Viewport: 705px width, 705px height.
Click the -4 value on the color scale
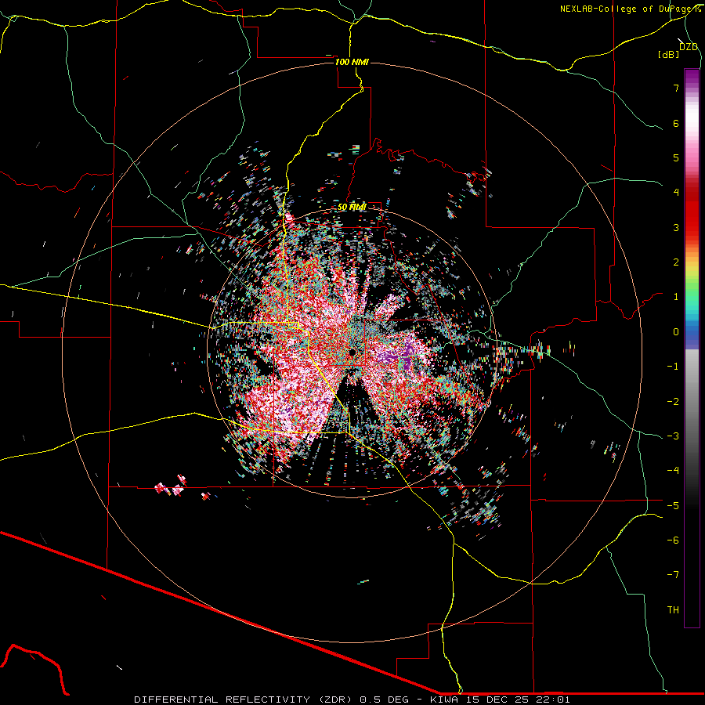coord(673,471)
